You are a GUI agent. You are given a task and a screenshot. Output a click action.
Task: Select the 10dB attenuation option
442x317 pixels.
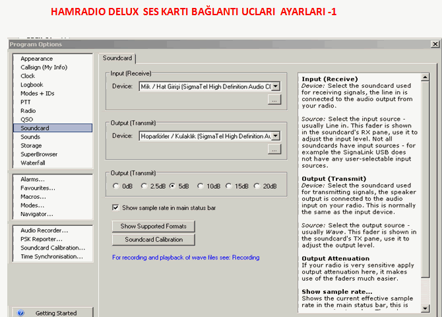tap(200, 186)
